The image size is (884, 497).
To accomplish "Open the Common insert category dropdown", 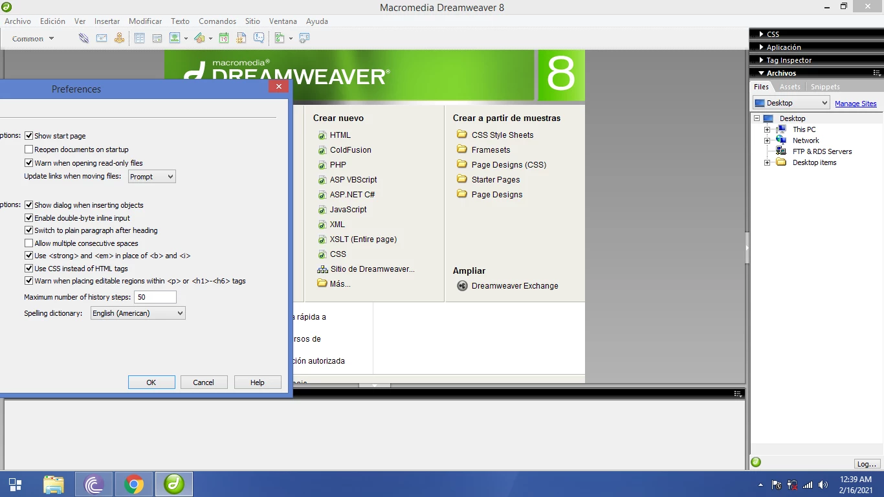I will pos(32,39).
